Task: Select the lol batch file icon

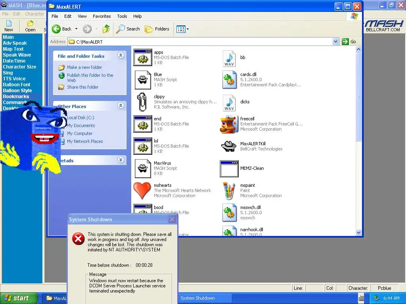Action: pyautogui.click(x=142, y=146)
